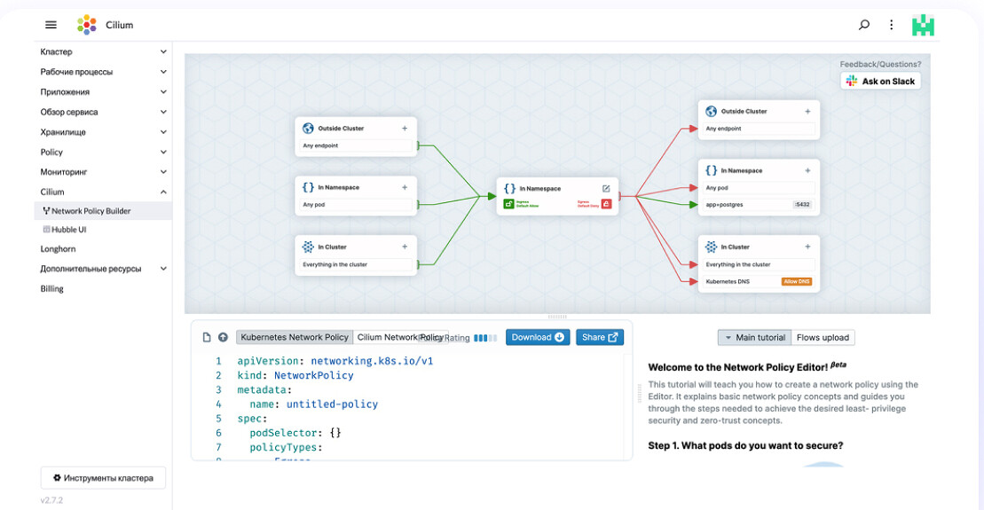Switch to Cilium Network Policy tab

coord(399,337)
